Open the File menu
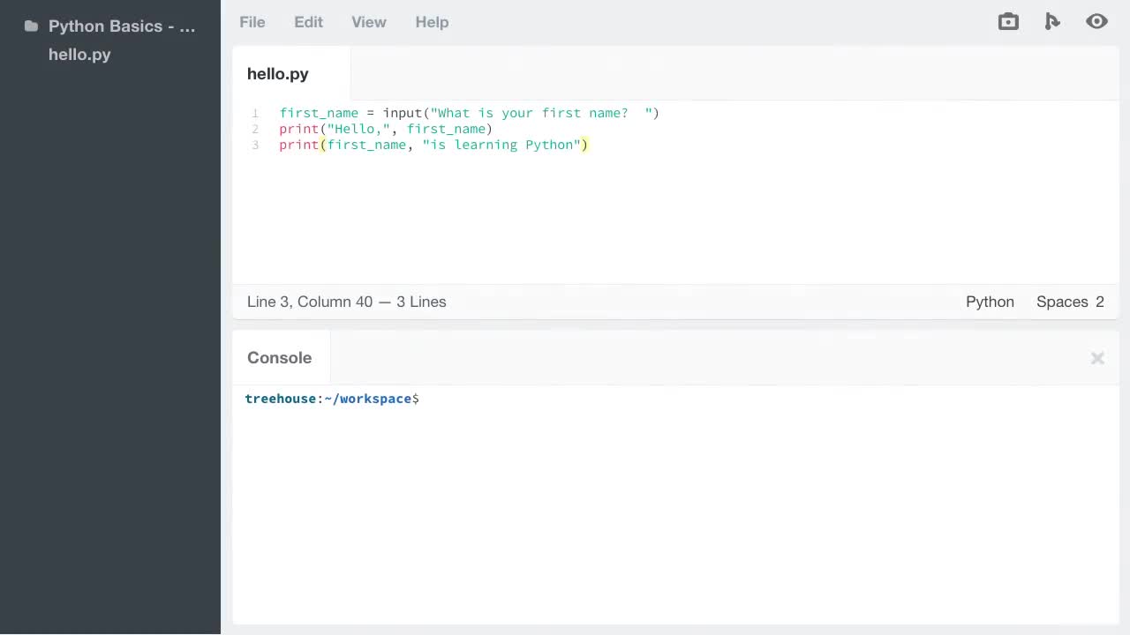Image resolution: width=1130 pixels, height=635 pixels. 252,22
